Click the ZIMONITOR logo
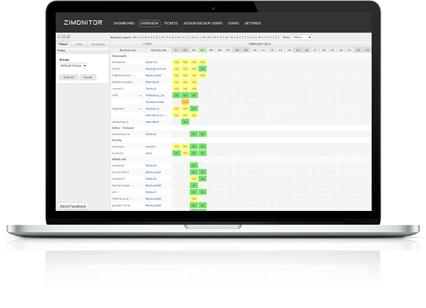Image resolution: width=426 pixels, height=308 pixels. click(x=84, y=23)
